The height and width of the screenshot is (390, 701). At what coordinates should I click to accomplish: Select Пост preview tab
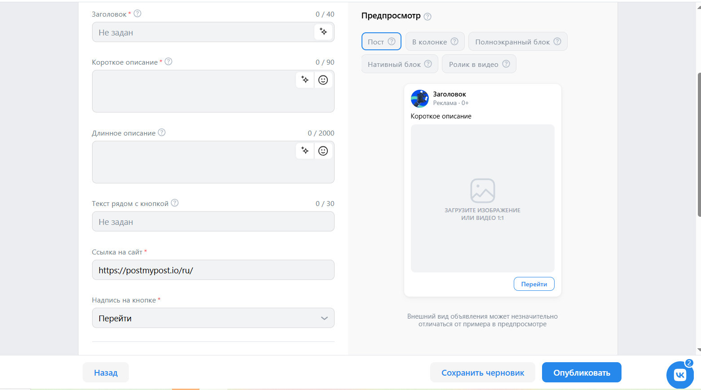click(x=381, y=42)
